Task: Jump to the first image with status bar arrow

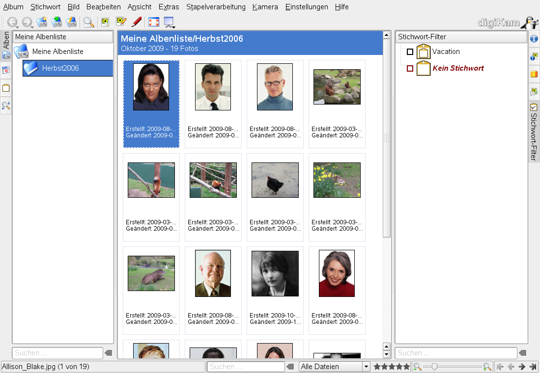Action: pos(500,367)
